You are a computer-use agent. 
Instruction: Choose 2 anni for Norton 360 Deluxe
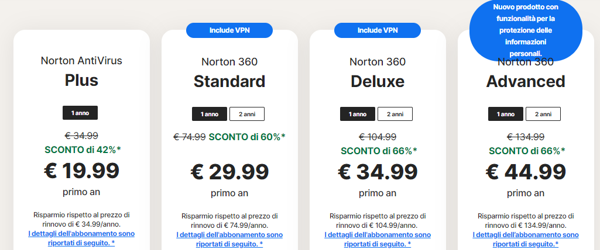coord(395,114)
